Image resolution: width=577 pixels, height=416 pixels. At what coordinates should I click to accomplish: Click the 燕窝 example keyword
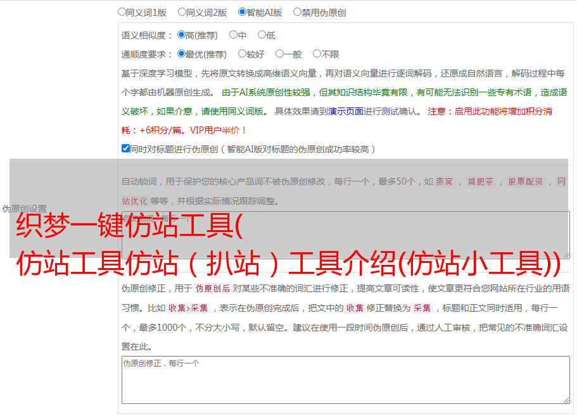point(444,181)
